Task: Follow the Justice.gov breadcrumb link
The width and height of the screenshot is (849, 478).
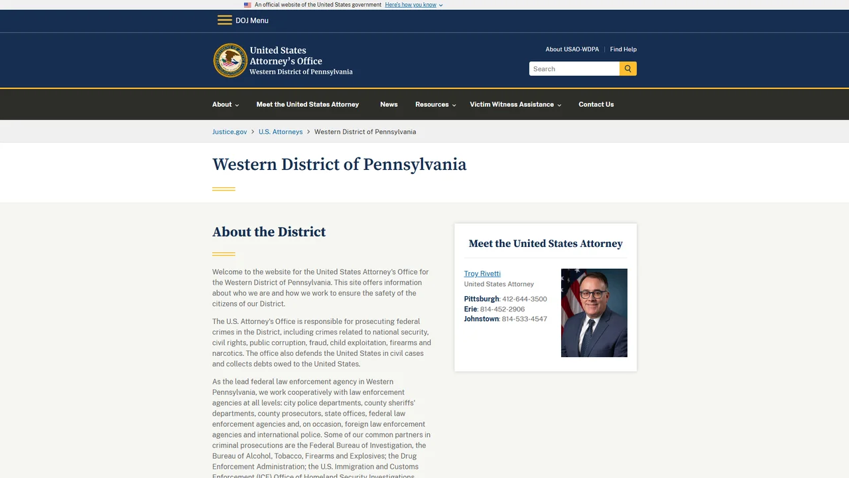Action: point(229,131)
